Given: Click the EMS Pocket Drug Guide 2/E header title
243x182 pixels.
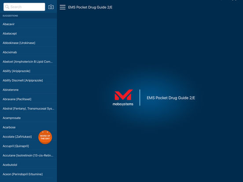Looking at the screenshot, I should pyautogui.click(x=90, y=7).
